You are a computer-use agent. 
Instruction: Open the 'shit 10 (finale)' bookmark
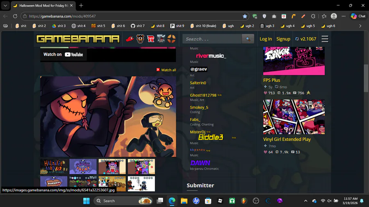[203, 26]
